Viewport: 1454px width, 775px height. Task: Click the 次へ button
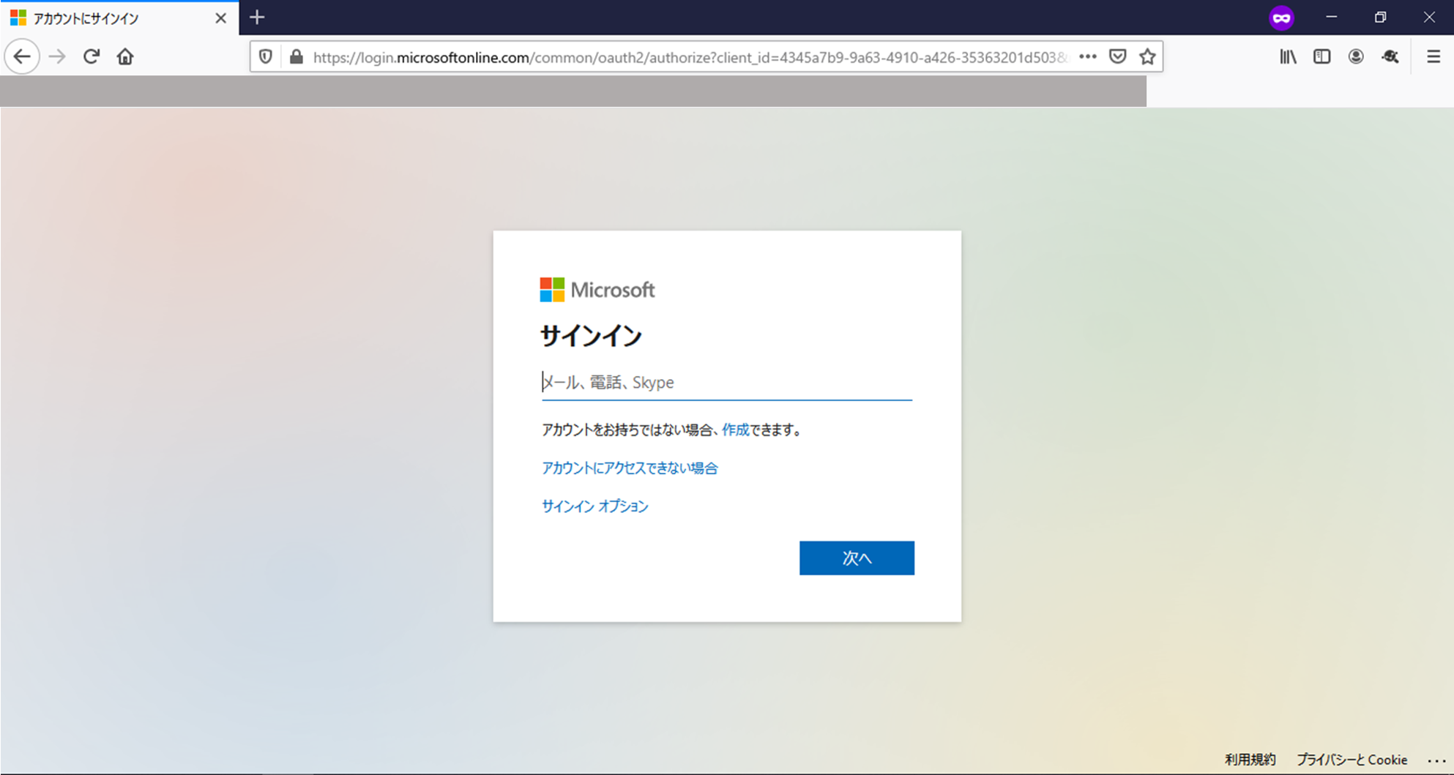tap(857, 558)
